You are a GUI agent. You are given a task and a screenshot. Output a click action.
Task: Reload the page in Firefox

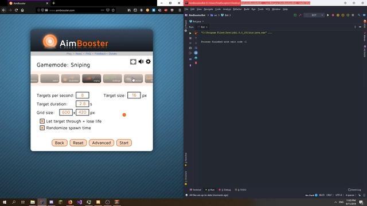[x=16, y=10]
